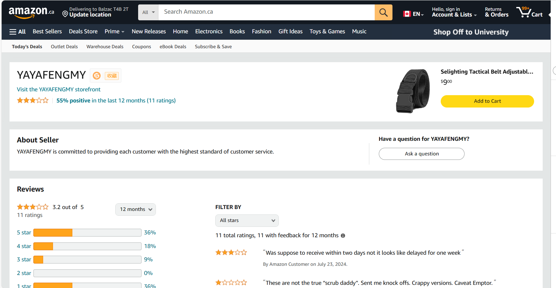
Task: Click the three-star rating of delayed review
Action: pos(231,253)
